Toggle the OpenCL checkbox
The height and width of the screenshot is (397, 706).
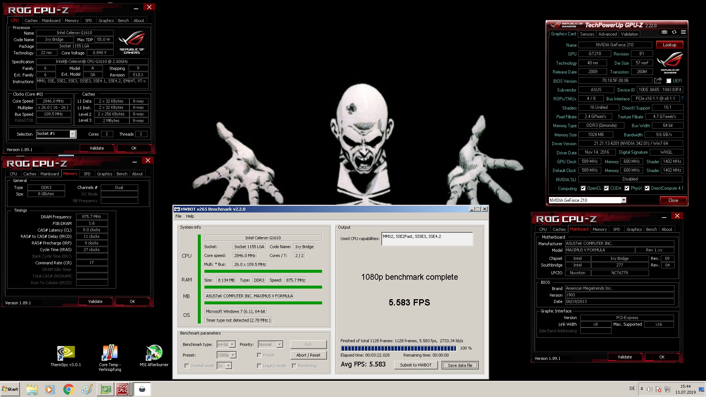[x=583, y=188]
